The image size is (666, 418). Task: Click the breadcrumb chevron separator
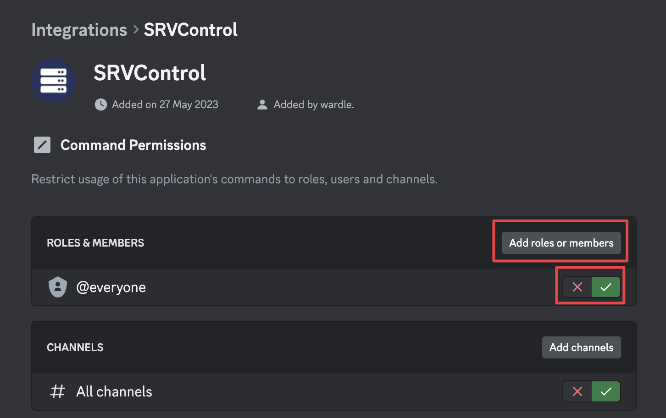pos(136,30)
